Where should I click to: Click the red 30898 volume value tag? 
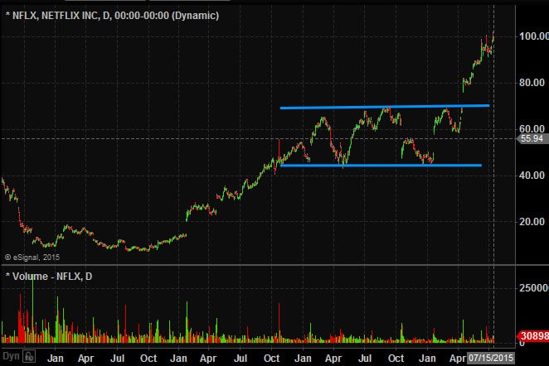(533, 336)
